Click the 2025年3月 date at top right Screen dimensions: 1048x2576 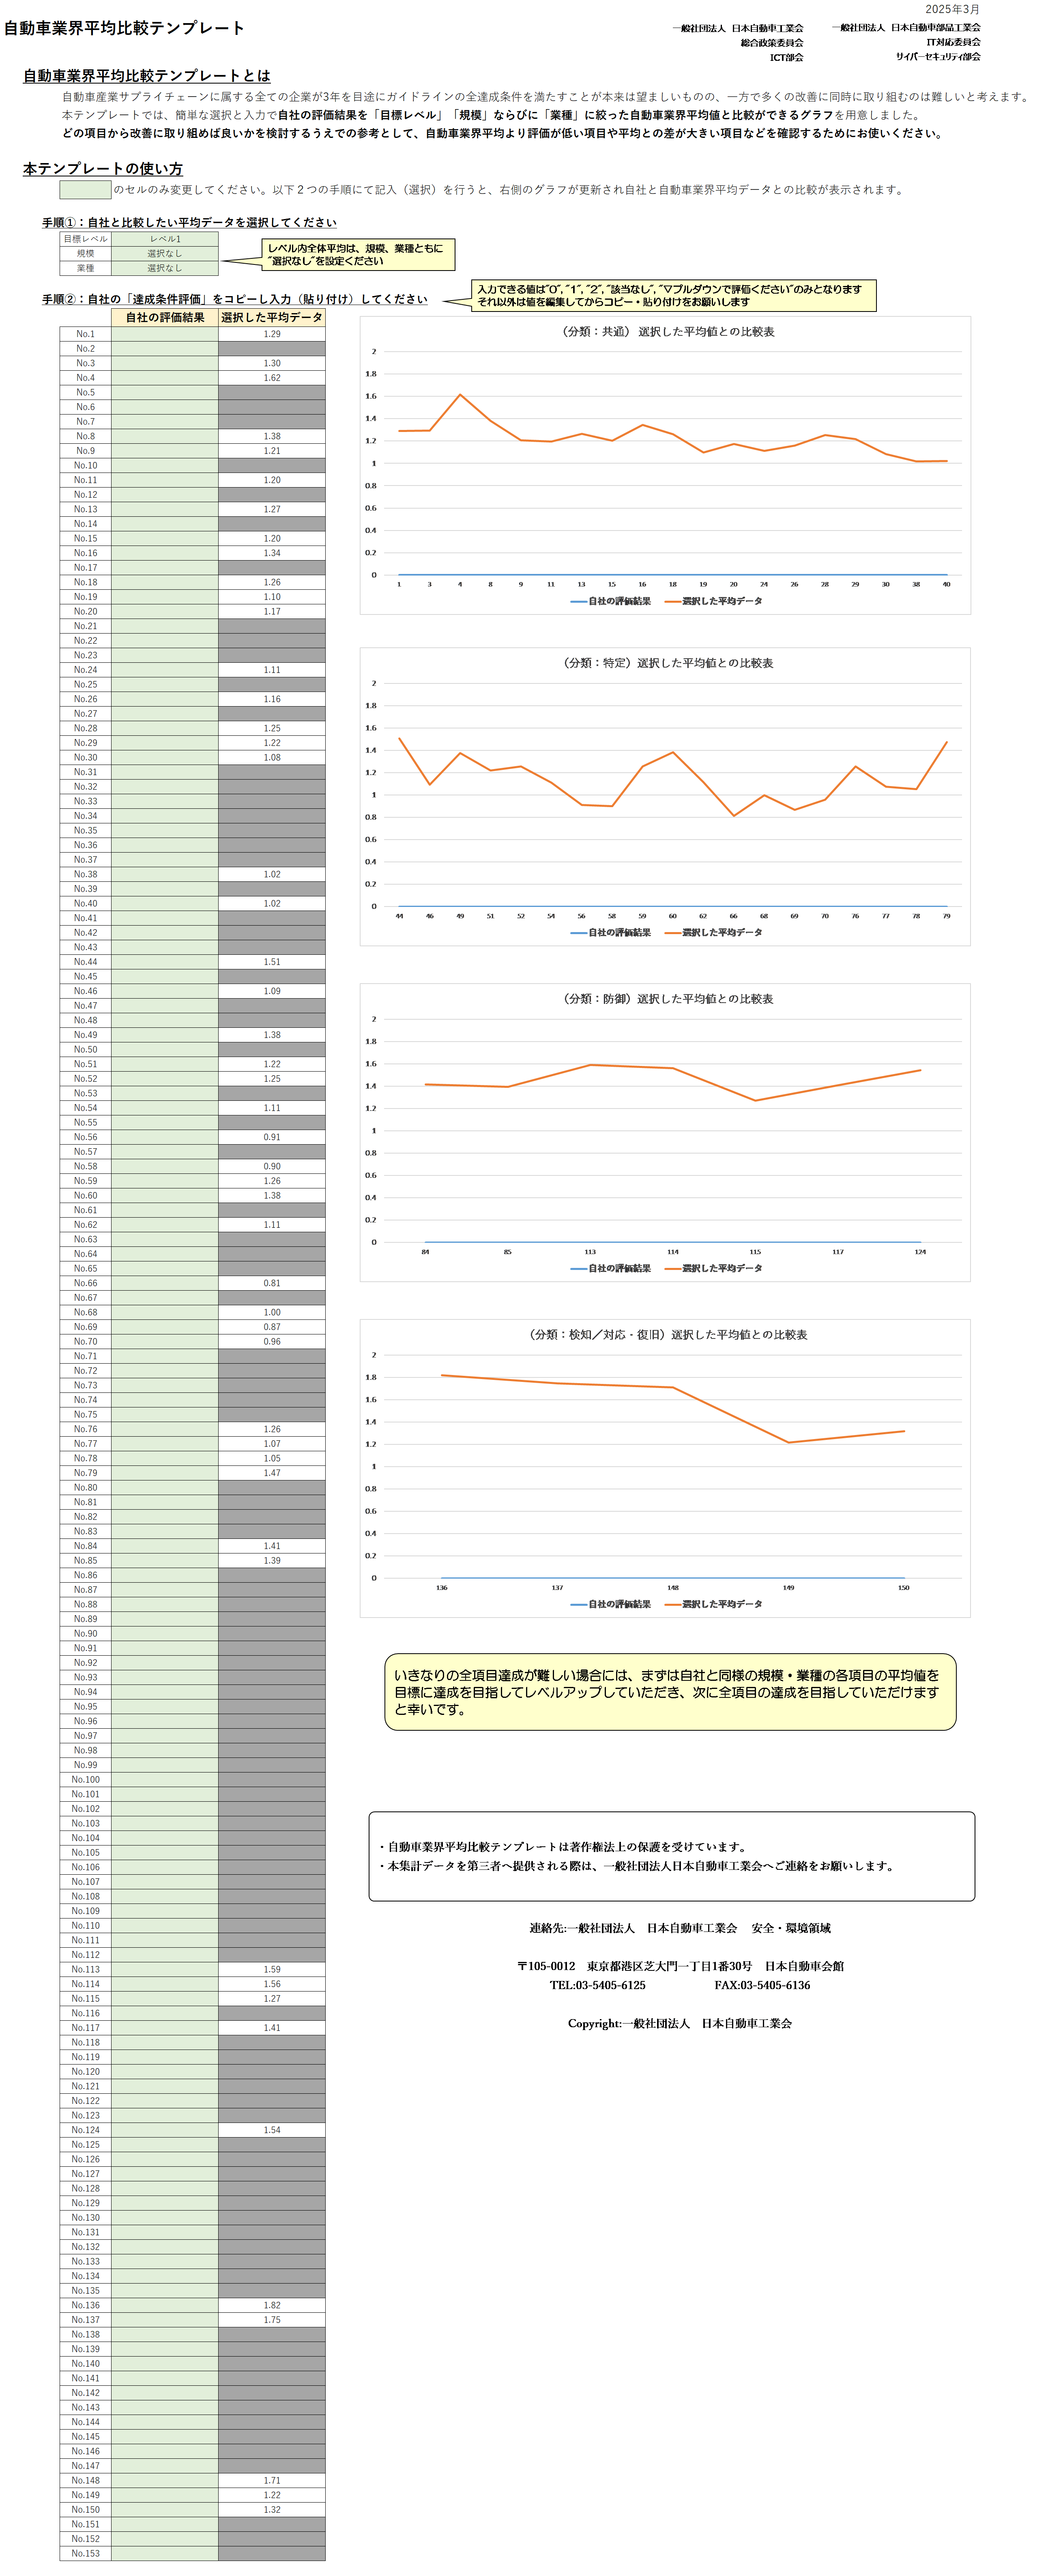tap(952, 9)
